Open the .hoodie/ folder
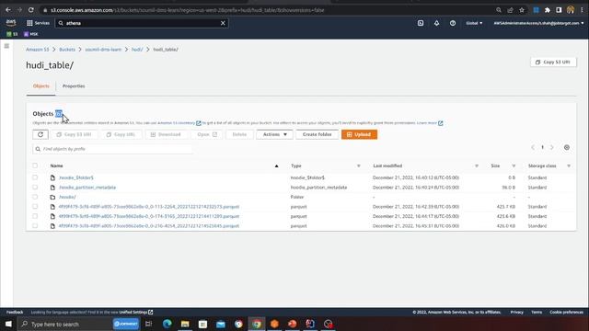This screenshot has width=589, height=331. click(x=67, y=197)
